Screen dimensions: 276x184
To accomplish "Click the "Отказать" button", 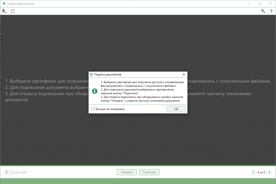I will point(127,172).
